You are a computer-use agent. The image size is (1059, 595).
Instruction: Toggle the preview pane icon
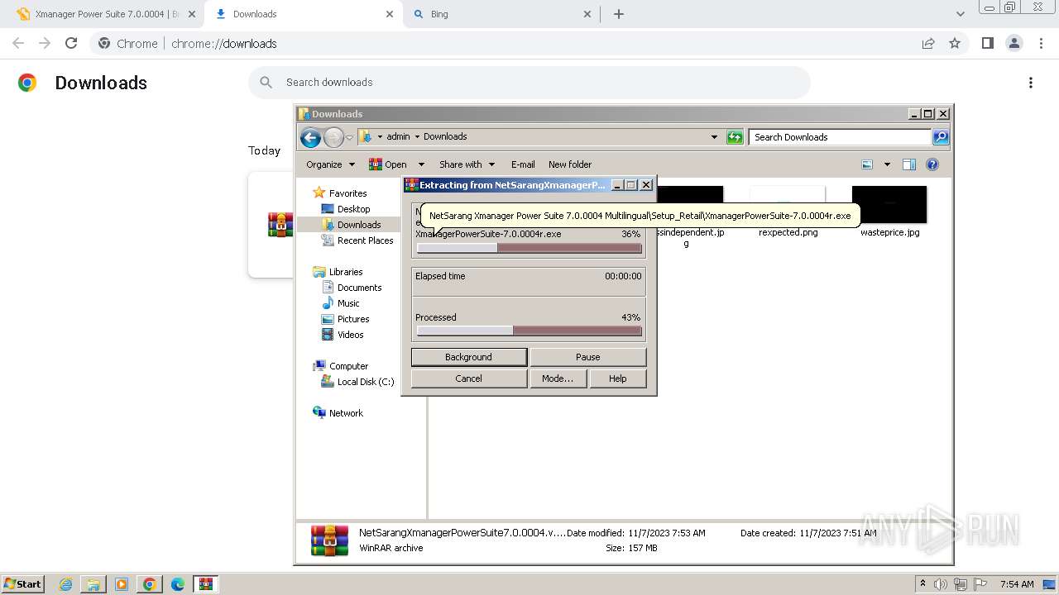909,164
